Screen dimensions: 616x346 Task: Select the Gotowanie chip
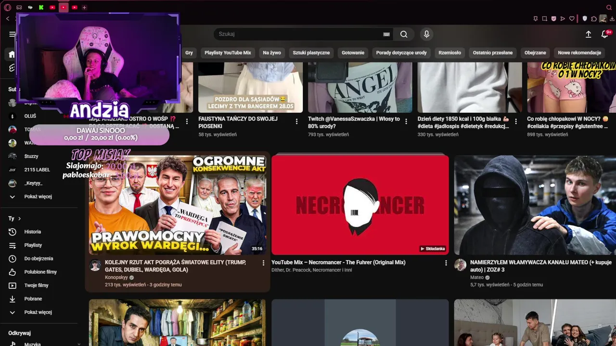(353, 53)
